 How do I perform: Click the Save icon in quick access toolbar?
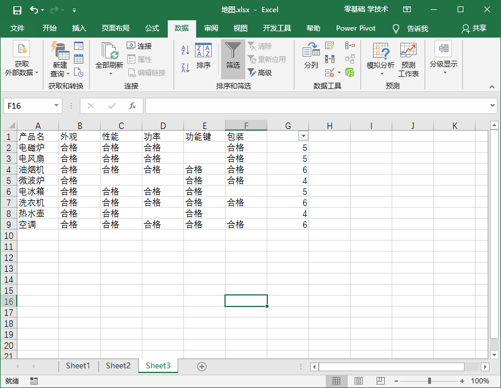click(x=16, y=9)
